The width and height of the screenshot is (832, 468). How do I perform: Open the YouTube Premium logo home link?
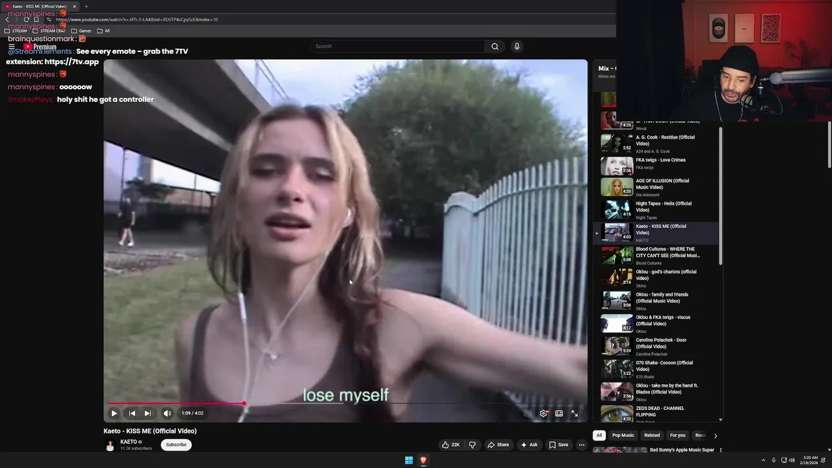(x=40, y=47)
